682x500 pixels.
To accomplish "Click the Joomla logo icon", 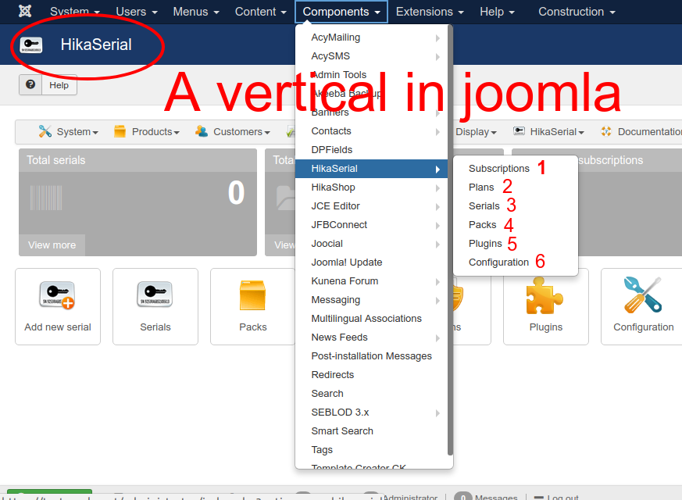I will click(x=25, y=11).
